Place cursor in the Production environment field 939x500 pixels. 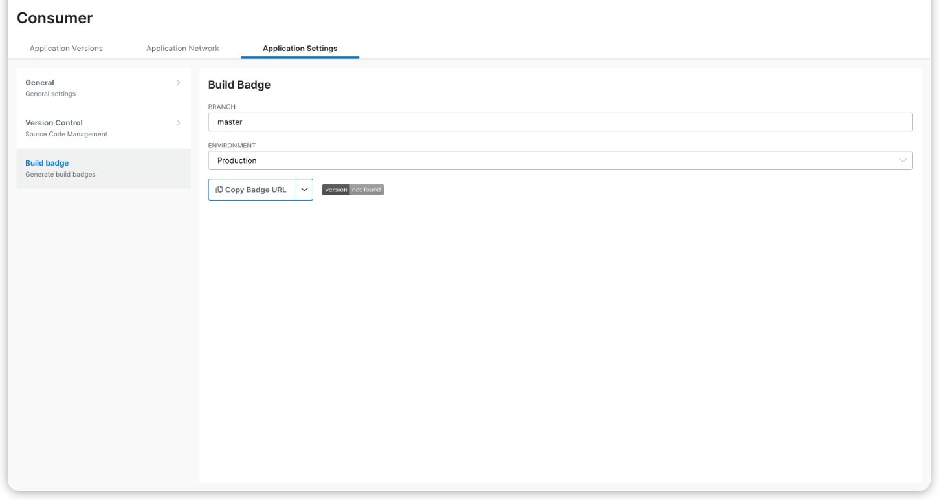click(x=453, y=160)
